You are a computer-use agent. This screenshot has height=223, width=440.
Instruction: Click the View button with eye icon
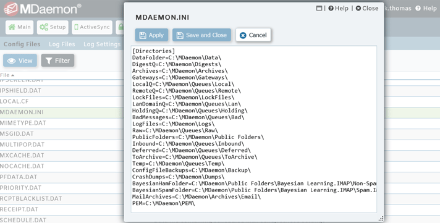point(20,61)
